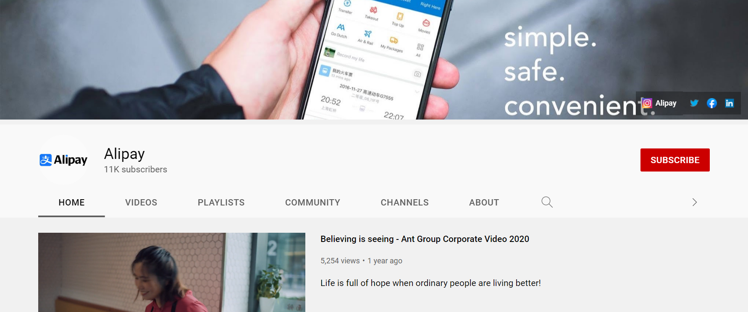Screen dimensions: 748x312
Task: Open the LinkedIn icon link
Action: (730, 103)
